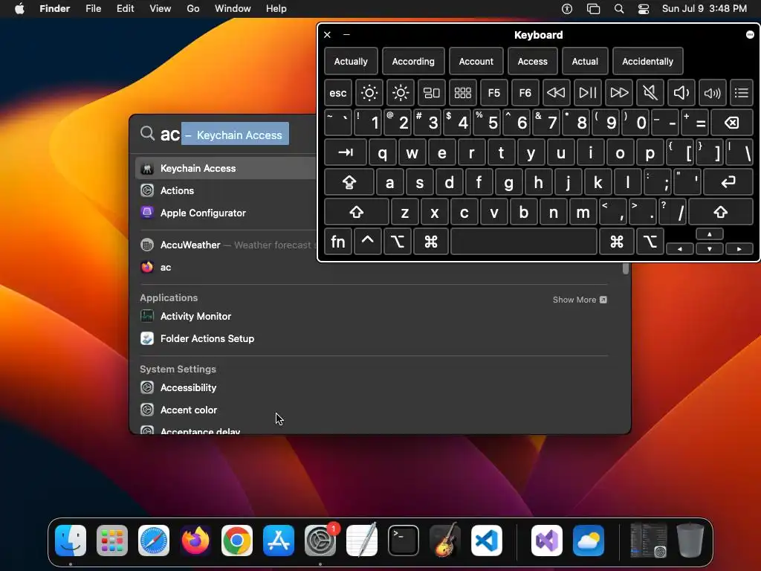
Task: Tap the Launchpad grid key
Action: pyautogui.click(x=462, y=93)
